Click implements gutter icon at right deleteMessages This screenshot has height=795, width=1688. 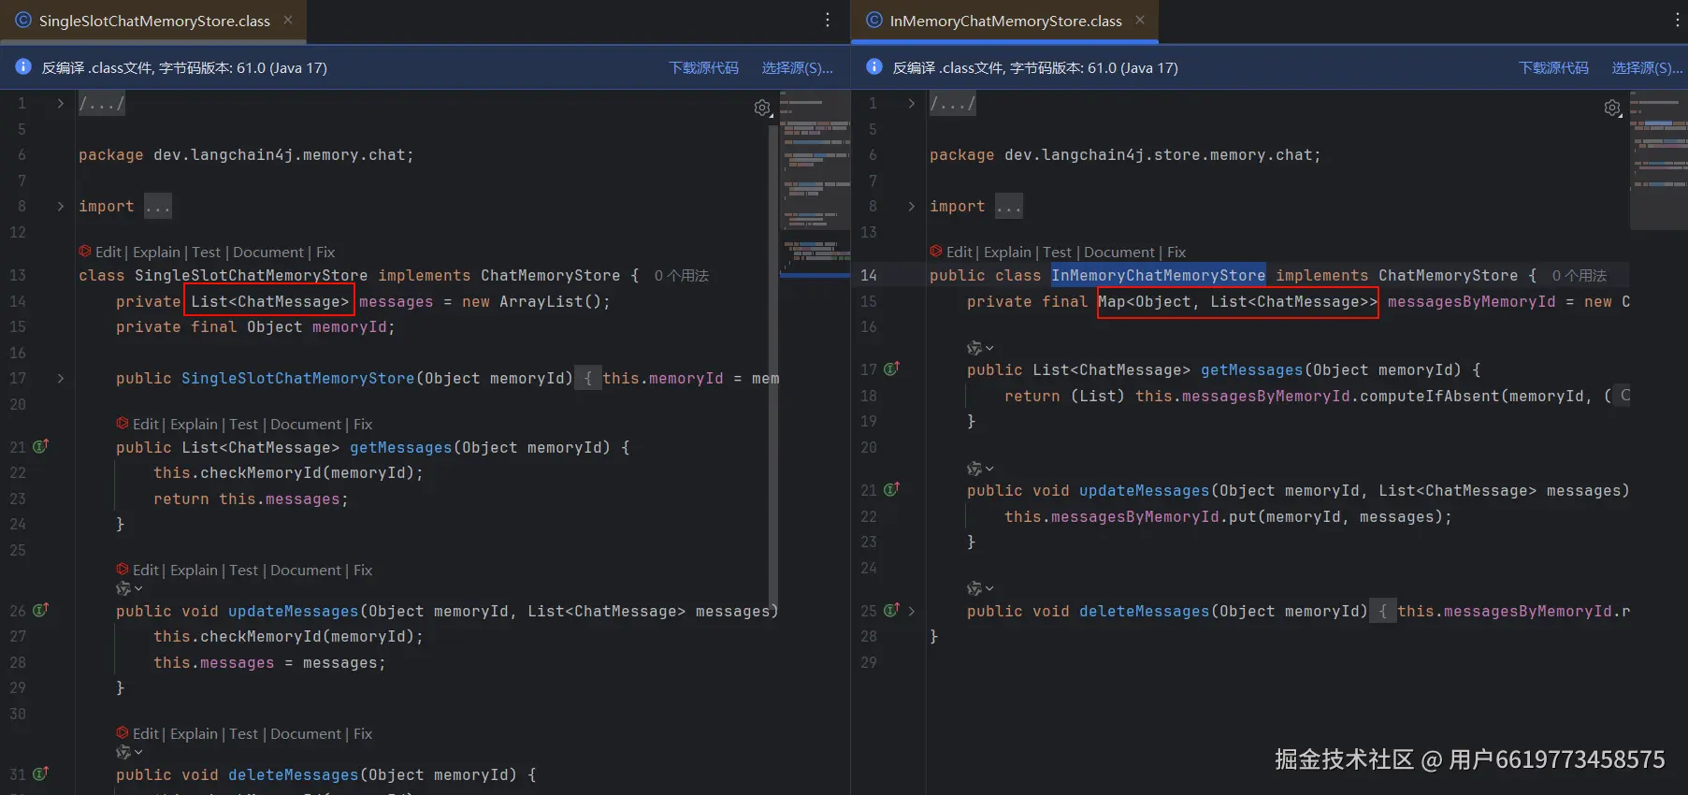[x=891, y=610]
